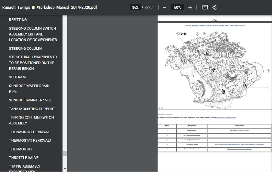The image size is (272, 172).
Task: Click the sidebar scrollbar down arrow
Action: [x=65, y=169]
